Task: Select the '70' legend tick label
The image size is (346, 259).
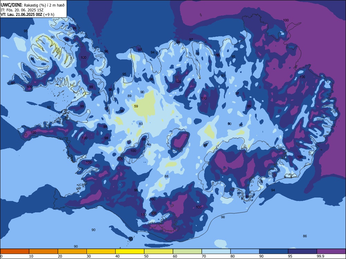Action: click(x=204, y=256)
